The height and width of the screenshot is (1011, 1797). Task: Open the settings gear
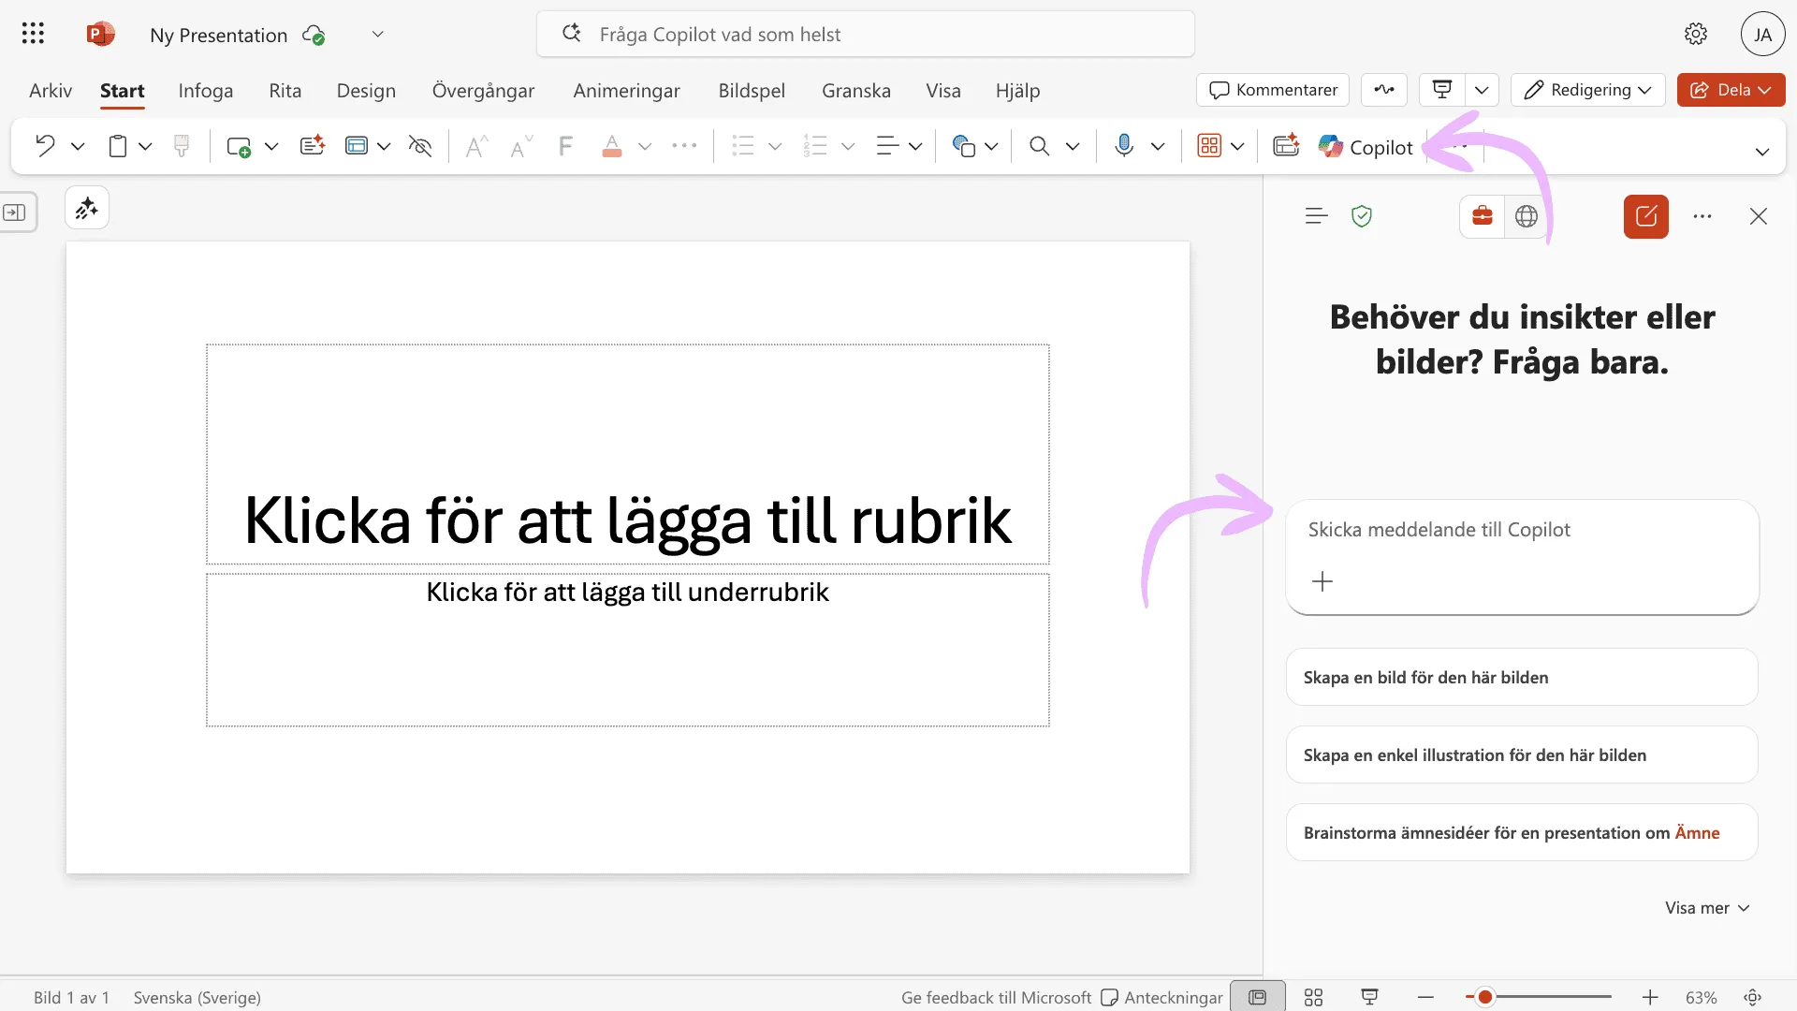pos(1696,35)
